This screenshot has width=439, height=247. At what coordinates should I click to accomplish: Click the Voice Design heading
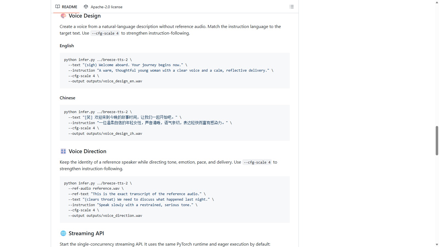[85, 16]
